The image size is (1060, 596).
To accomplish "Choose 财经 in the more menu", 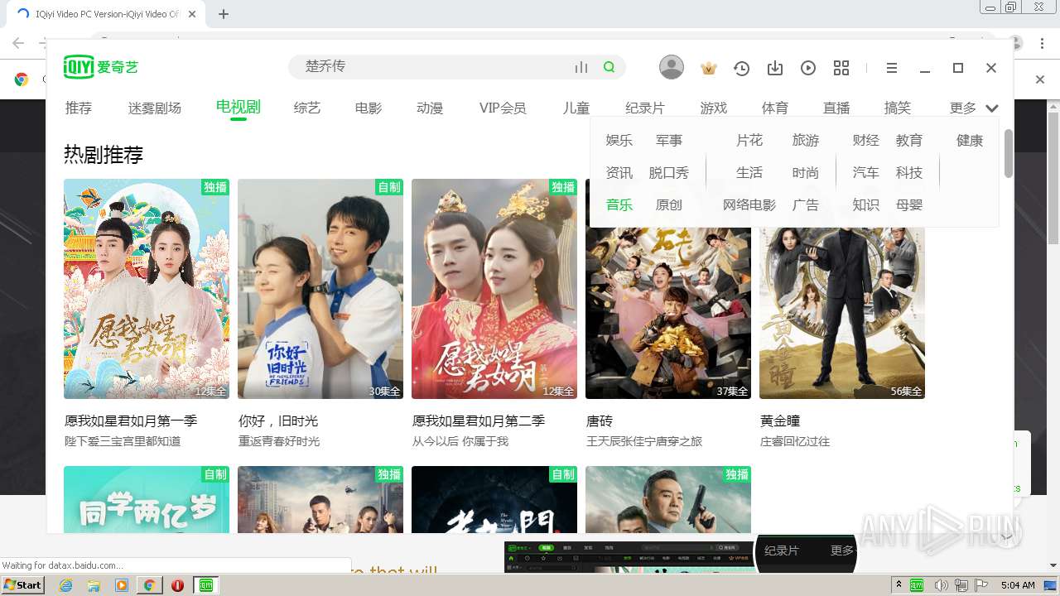I will [866, 141].
